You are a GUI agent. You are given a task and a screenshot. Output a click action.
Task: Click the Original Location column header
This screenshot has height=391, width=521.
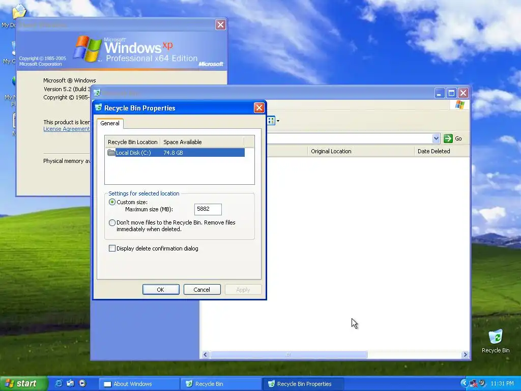tap(361, 151)
